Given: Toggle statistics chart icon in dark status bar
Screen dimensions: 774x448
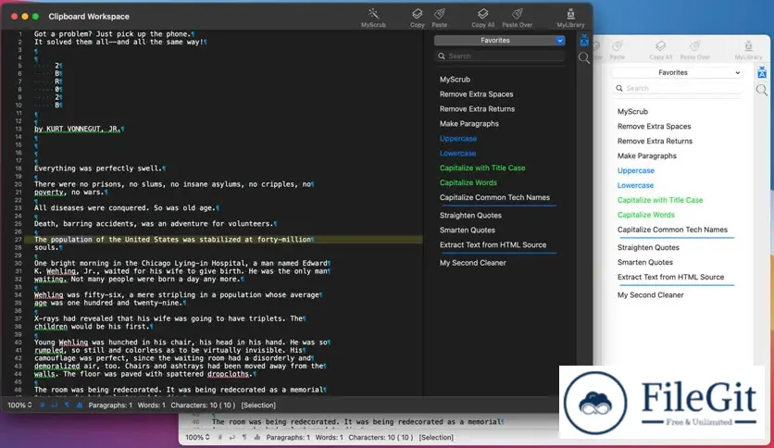Looking at the screenshot, I should click(x=79, y=405).
